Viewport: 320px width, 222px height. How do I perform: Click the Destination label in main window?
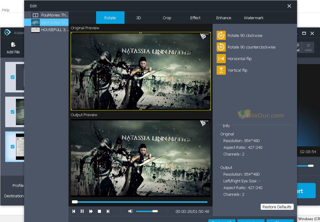(14, 196)
